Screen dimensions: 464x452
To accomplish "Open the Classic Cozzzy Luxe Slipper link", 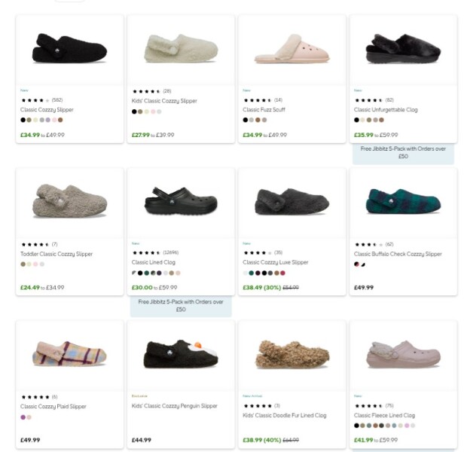I will (276, 262).
